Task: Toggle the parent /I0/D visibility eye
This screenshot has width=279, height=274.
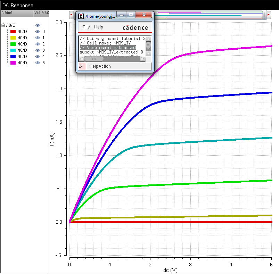Action: 38,25
